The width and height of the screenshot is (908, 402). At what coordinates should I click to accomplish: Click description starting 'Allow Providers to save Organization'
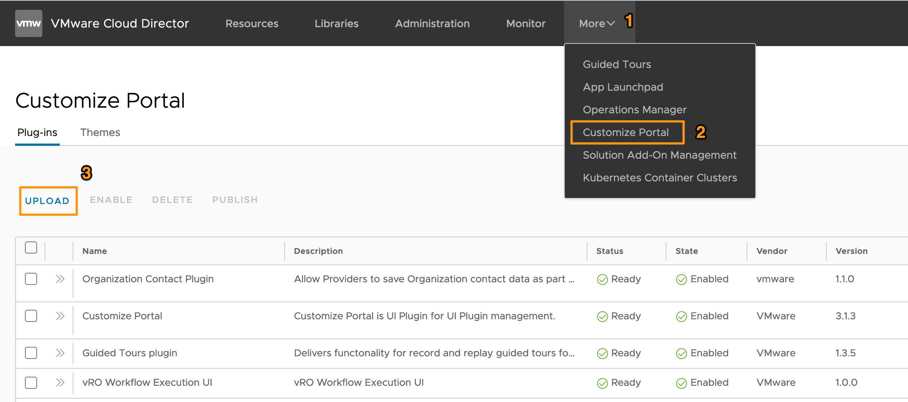tap(434, 279)
